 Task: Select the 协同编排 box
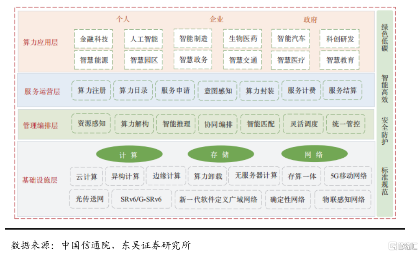218,124
